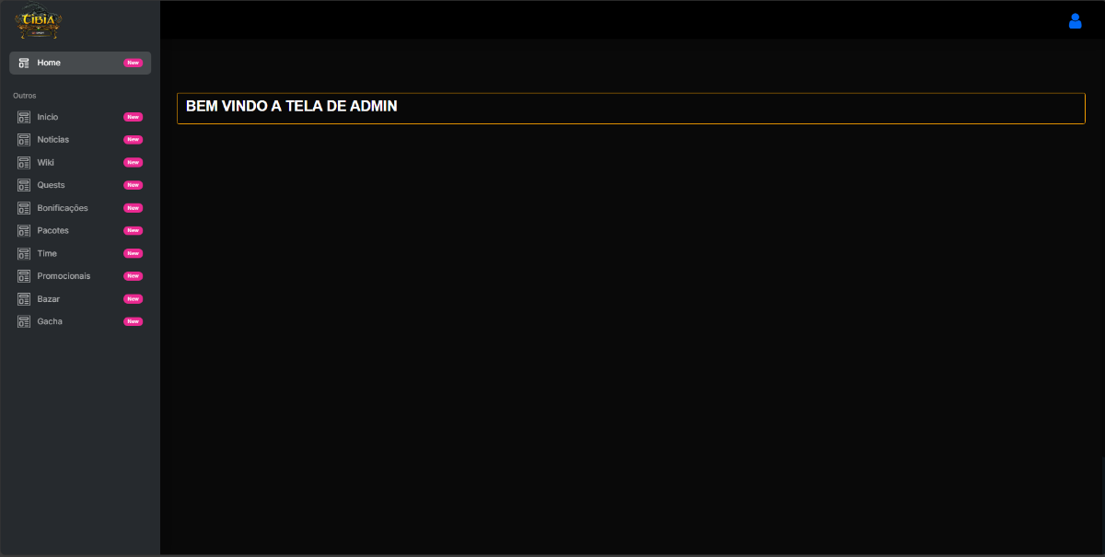The height and width of the screenshot is (557, 1105).
Task: Click the icon beside Quests
Action: click(x=24, y=185)
